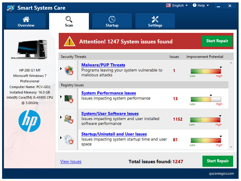This screenshot has height=181, width=241.
Task: Click the scroll down arrow of issues list
Action: coord(231,147)
